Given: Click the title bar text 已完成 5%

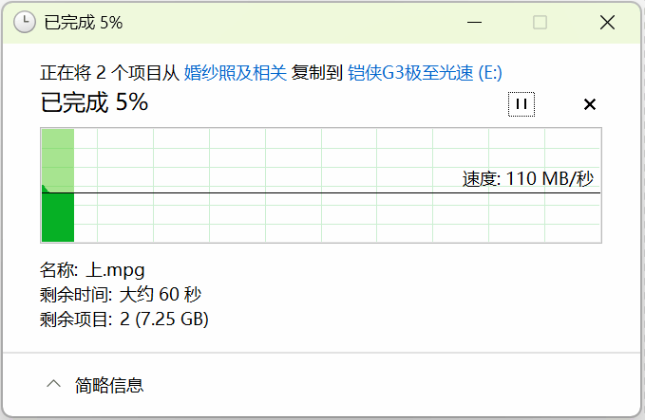Looking at the screenshot, I should pyautogui.click(x=84, y=22).
